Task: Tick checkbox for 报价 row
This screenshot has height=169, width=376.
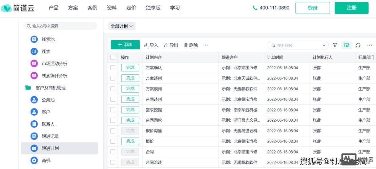Action: pos(113,142)
